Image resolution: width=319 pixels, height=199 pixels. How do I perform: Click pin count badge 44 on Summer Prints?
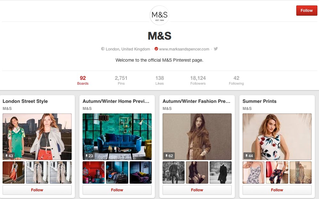tap(249, 156)
